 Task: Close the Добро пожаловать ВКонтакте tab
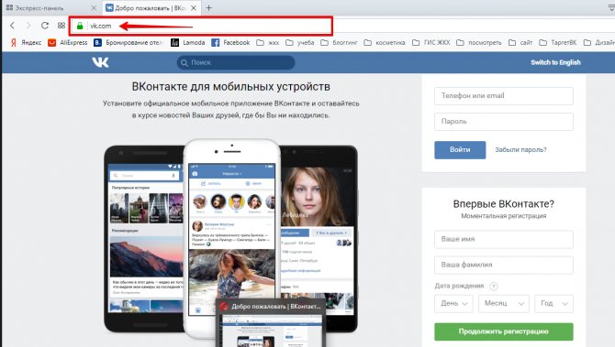point(194,8)
